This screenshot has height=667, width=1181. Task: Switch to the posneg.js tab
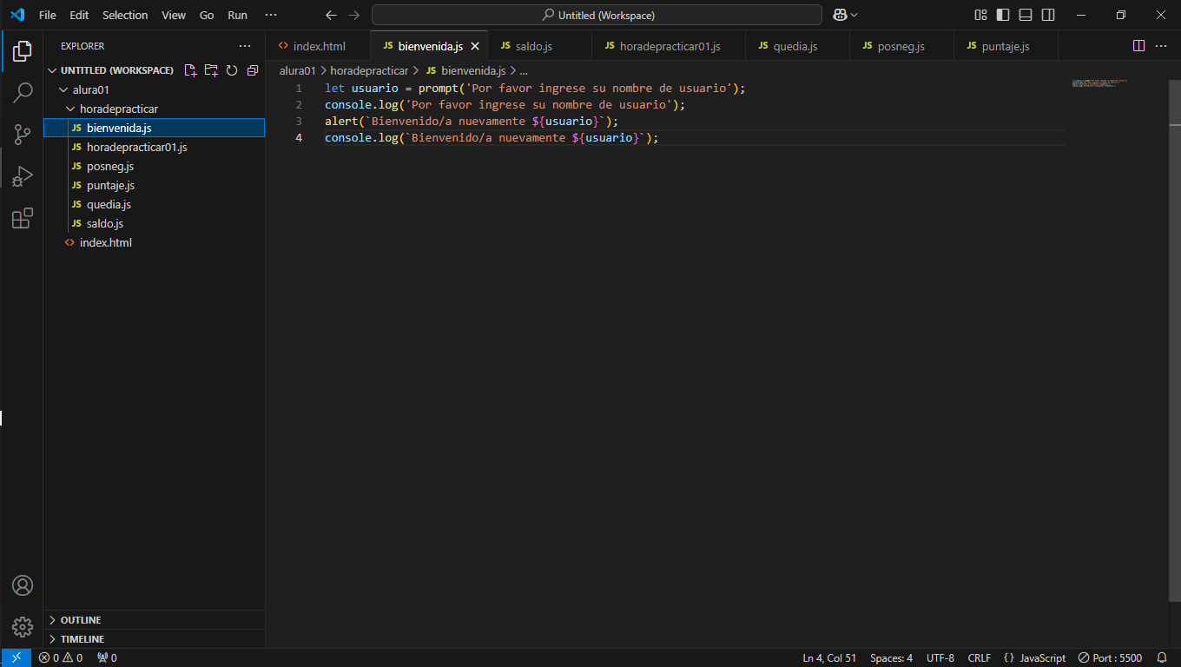(901, 46)
